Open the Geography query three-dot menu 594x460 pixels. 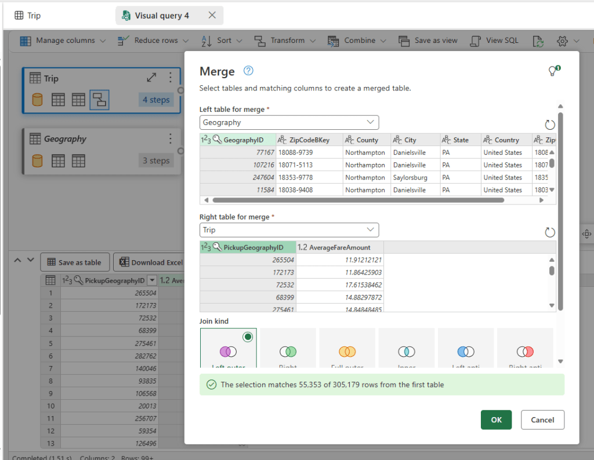point(170,138)
